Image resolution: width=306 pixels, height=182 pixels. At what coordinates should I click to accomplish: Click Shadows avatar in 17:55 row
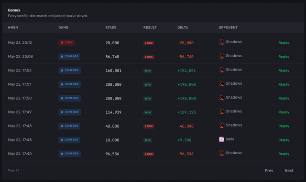(221, 70)
